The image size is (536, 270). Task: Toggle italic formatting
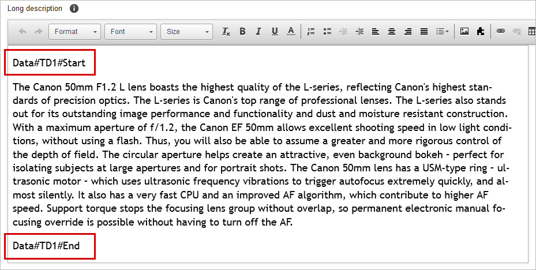pyautogui.click(x=258, y=32)
